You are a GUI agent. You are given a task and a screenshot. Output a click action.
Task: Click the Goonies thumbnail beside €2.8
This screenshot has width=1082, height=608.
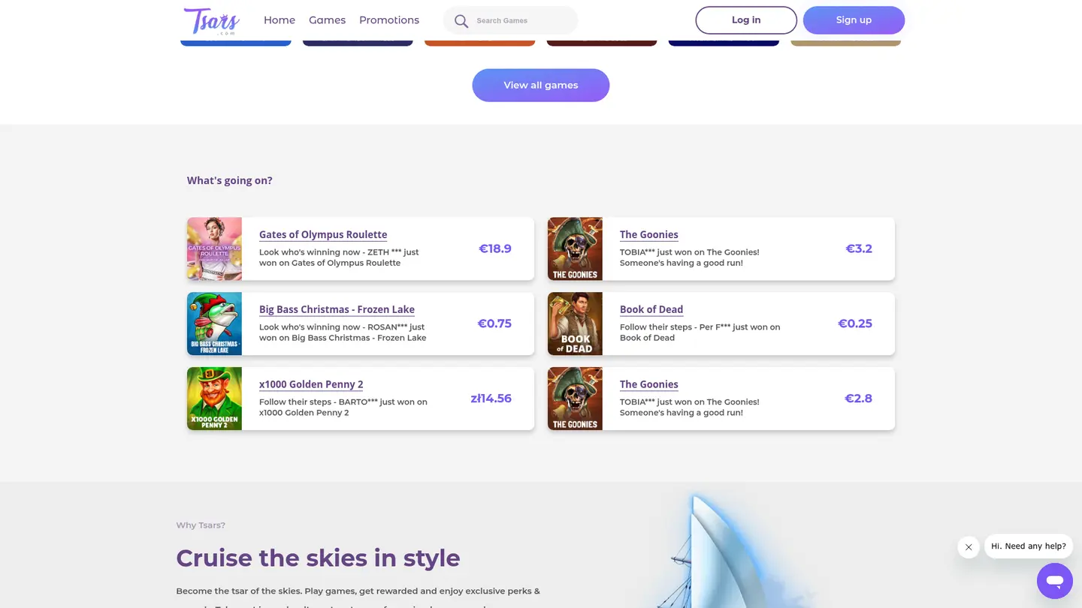[575, 399]
